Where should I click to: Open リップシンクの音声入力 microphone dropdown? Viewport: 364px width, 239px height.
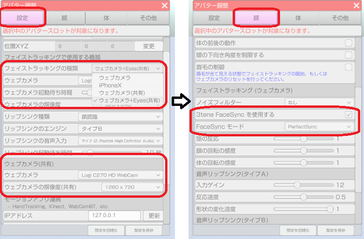pyautogui.click(x=121, y=141)
